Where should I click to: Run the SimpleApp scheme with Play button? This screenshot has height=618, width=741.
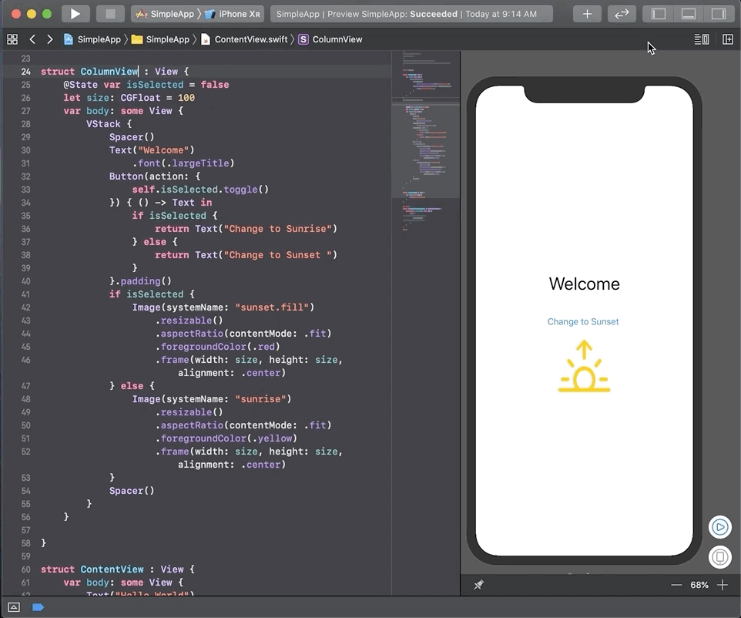[x=75, y=14]
